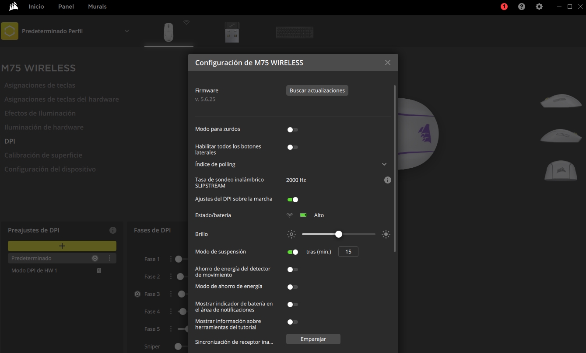Open the Panel menu
The height and width of the screenshot is (353, 586).
coord(66,7)
